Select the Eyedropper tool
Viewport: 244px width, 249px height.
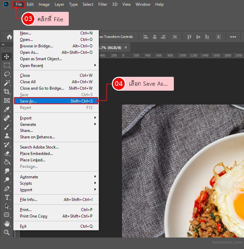(x=7, y=109)
